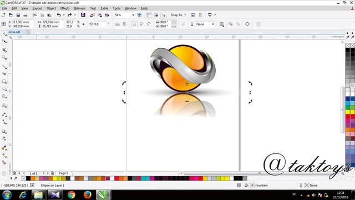Select the Rectangle tool
Viewport: 355px width, 200px height.
coord(4,82)
